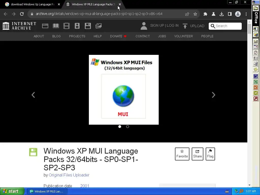Click the Share button
The width and height of the screenshot is (260, 195).
coord(198,154)
